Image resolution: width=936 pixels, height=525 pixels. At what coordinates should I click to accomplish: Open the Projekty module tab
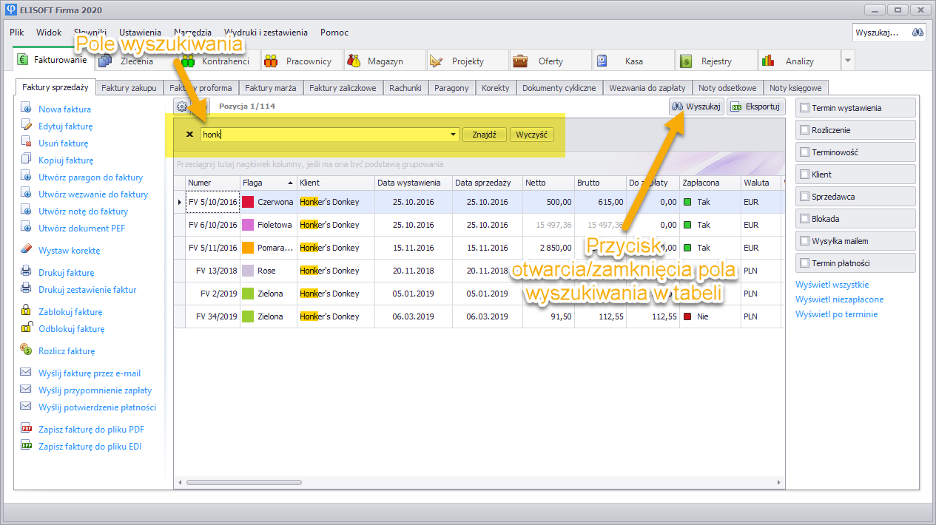[467, 61]
